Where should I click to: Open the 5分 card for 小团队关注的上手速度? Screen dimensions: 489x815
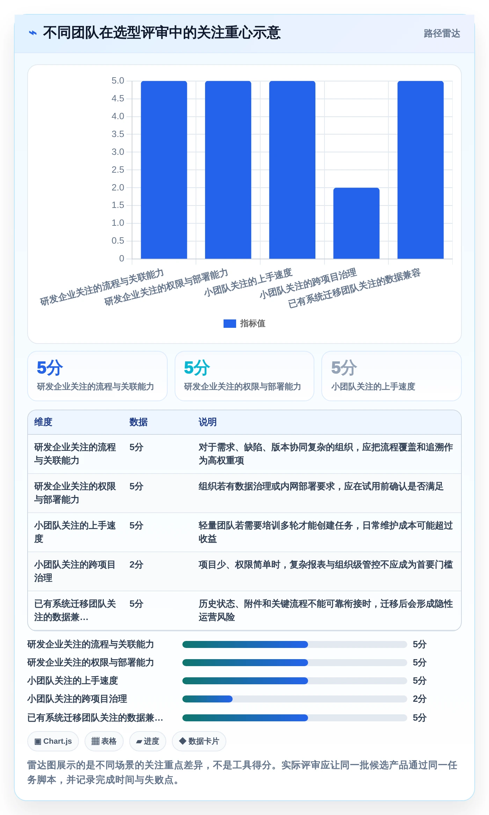click(x=392, y=376)
